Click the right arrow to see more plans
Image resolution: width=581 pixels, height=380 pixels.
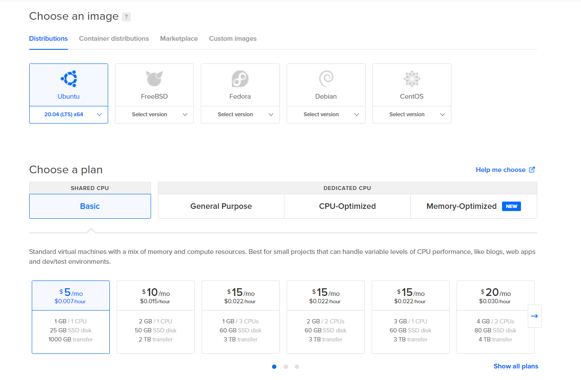[x=534, y=316]
